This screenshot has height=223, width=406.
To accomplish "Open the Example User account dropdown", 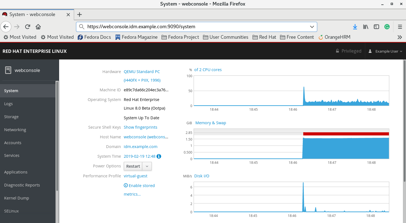I will (x=385, y=51).
